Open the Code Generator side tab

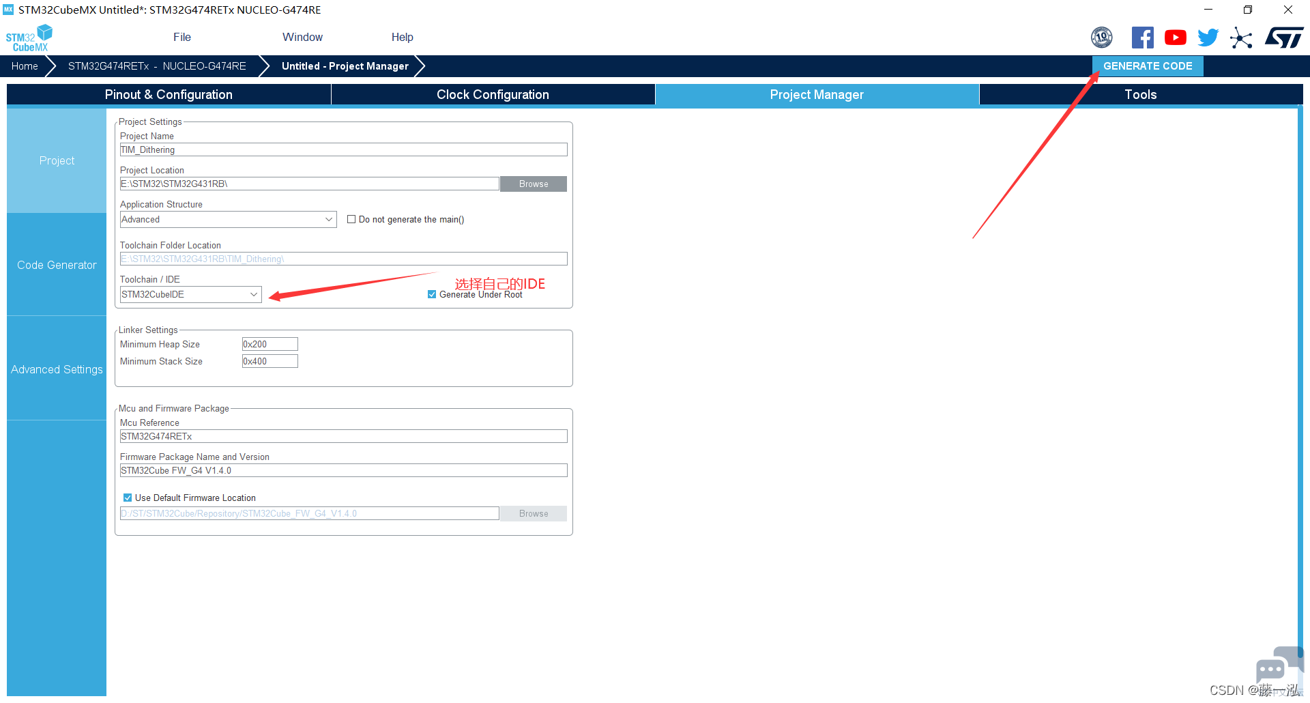tap(57, 265)
